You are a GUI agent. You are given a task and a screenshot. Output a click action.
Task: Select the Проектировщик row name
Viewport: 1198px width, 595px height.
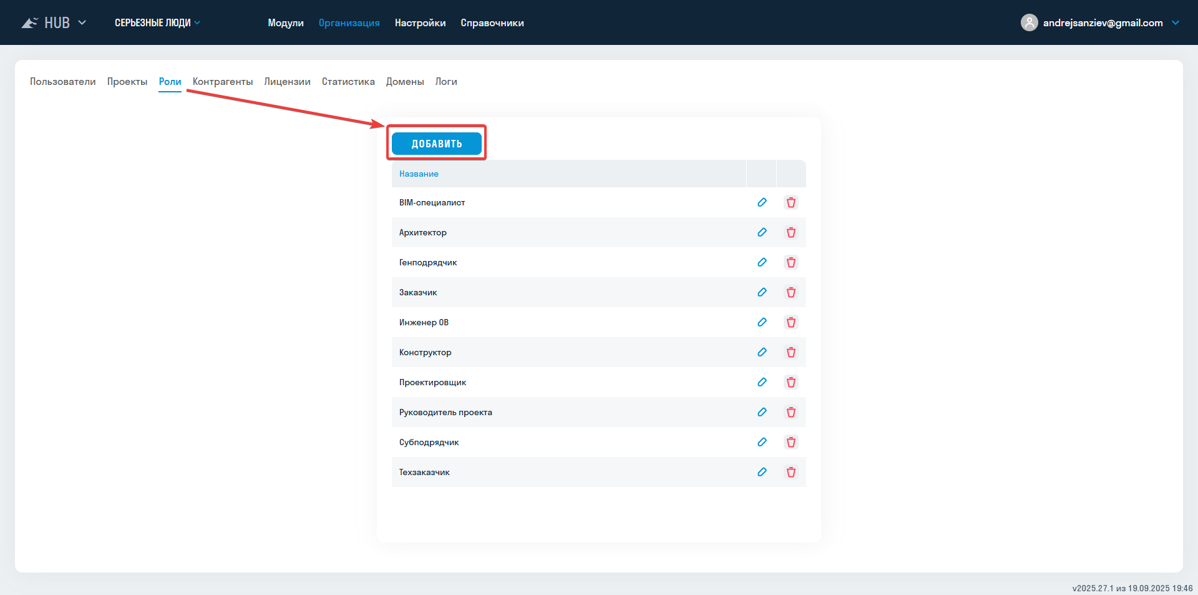point(432,382)
